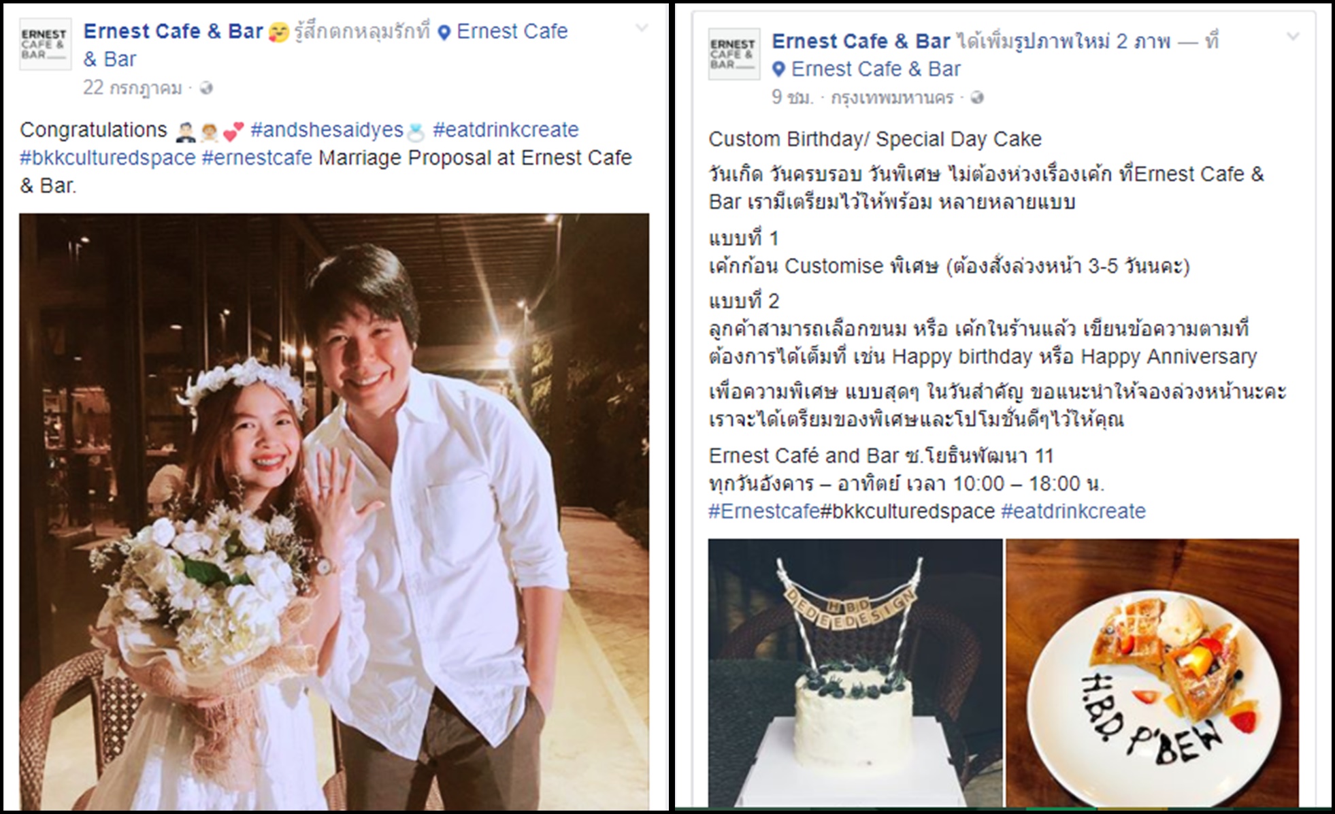Open #ernestcafe hashtag in left post
1335x814 pixels.
(257, 157)
